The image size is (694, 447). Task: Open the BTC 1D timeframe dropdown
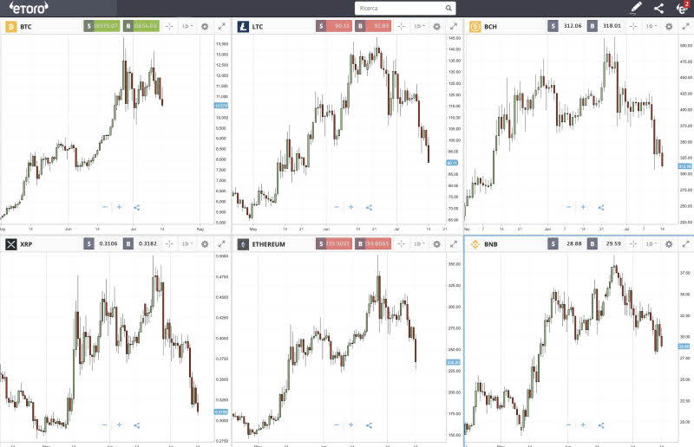(187, 26)
